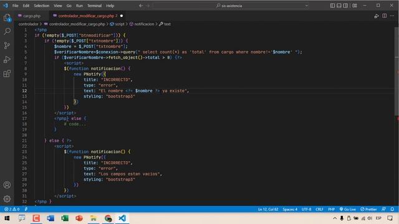Switch to the cargo.php tab
This screenshot has height=224, width=399.
tap(32, 16)
